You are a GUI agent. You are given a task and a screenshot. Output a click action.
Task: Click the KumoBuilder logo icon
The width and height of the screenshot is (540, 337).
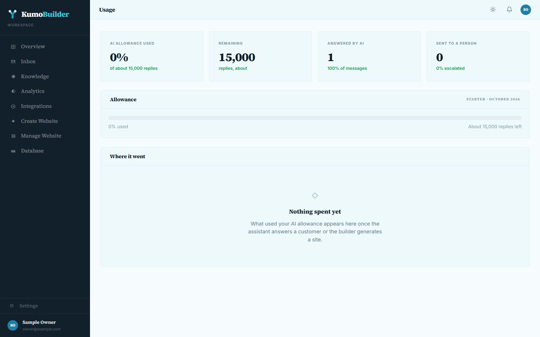(12, 14)
